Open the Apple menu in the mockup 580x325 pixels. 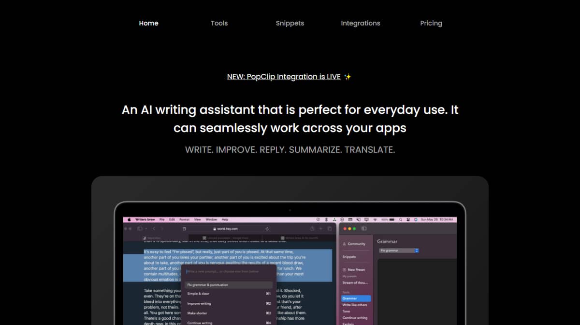click(x=129, y=219)
